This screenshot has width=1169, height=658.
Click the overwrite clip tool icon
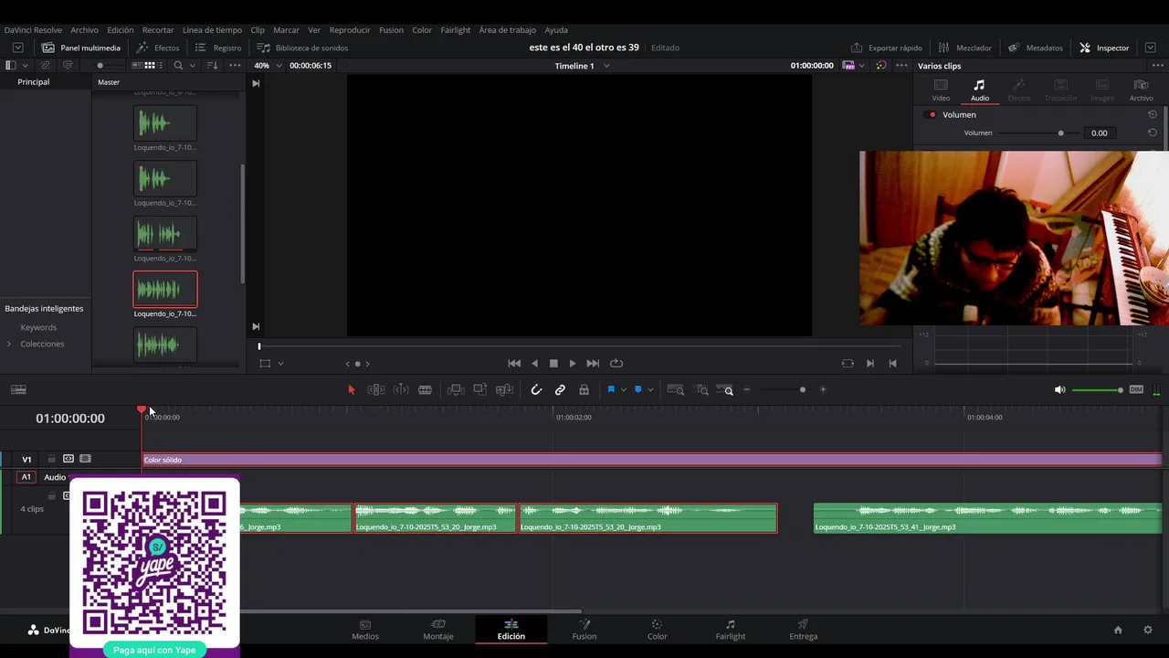coord(480,389)
